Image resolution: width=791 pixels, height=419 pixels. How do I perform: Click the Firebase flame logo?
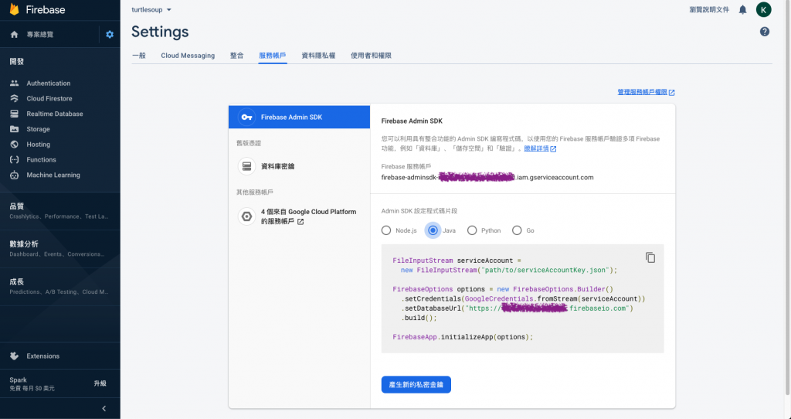coord(14,9)
